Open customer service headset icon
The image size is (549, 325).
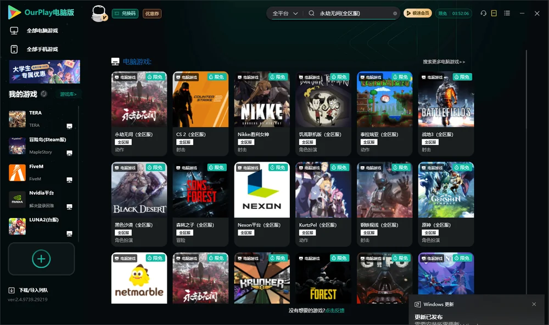[483, 13]
